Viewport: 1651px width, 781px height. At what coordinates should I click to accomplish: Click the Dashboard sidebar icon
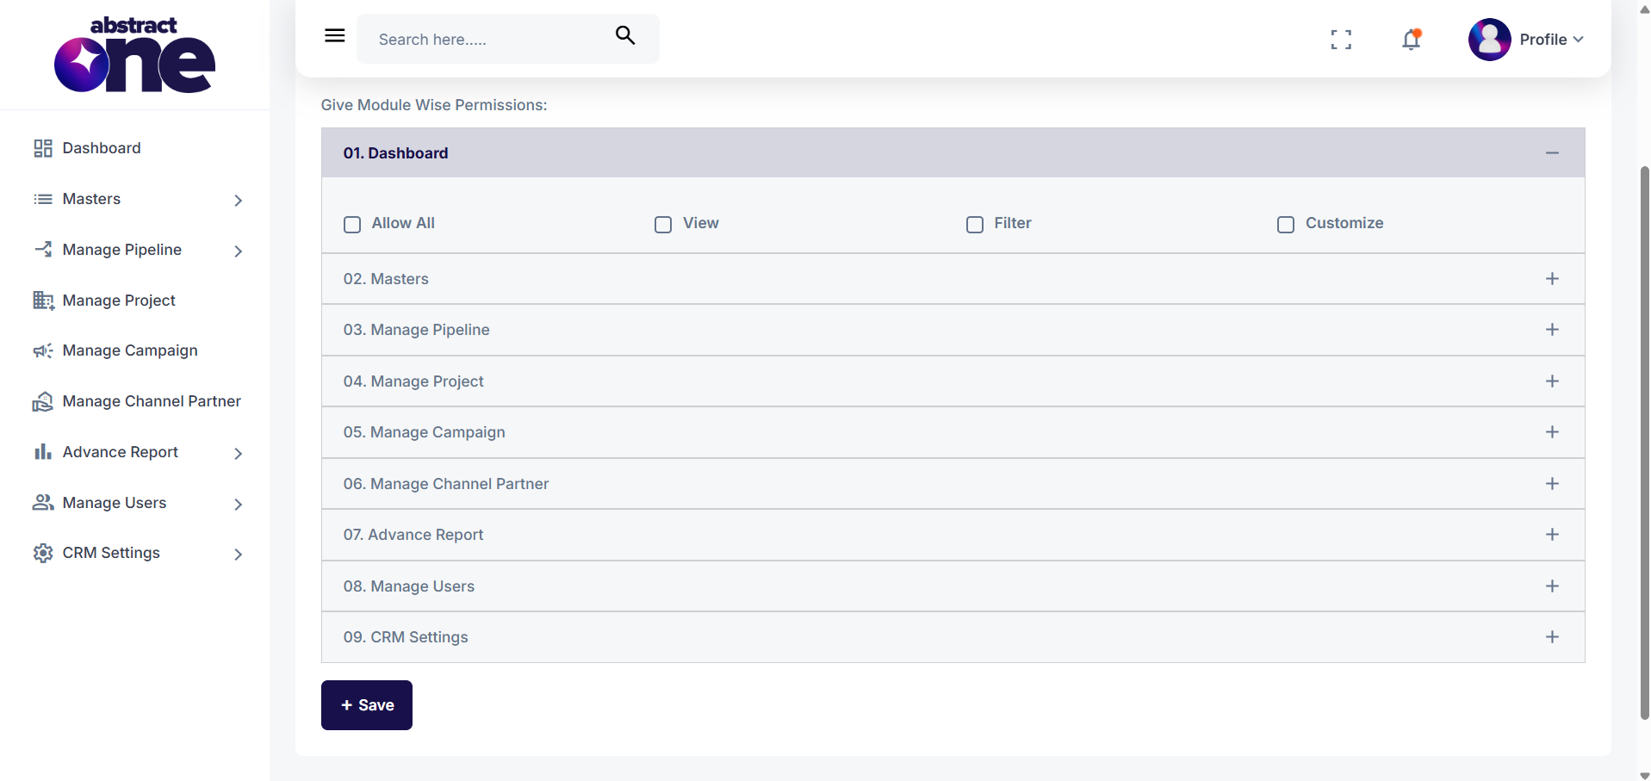[x=43, y=148]
